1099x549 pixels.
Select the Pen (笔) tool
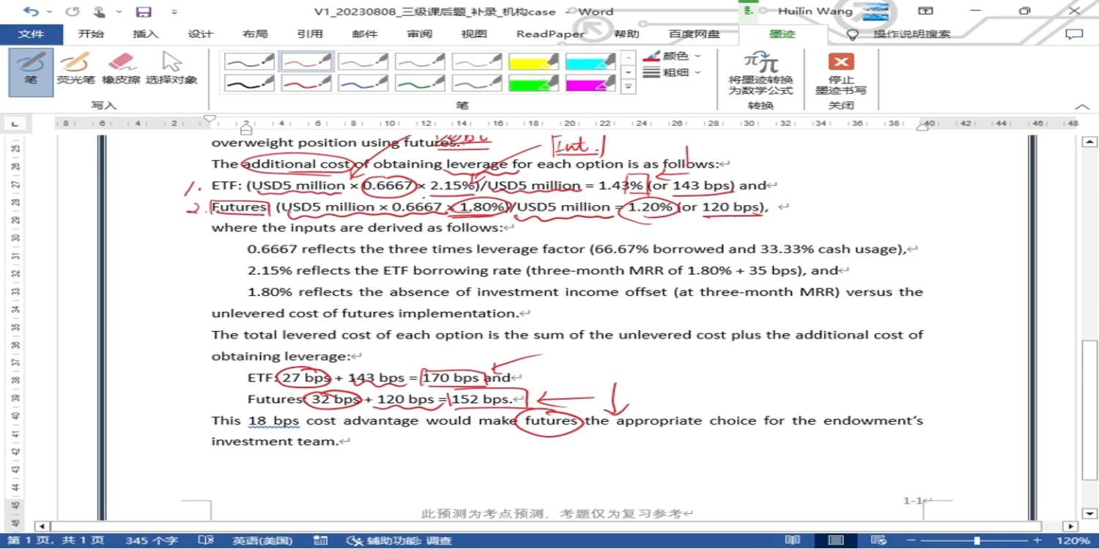pos(31,70)
